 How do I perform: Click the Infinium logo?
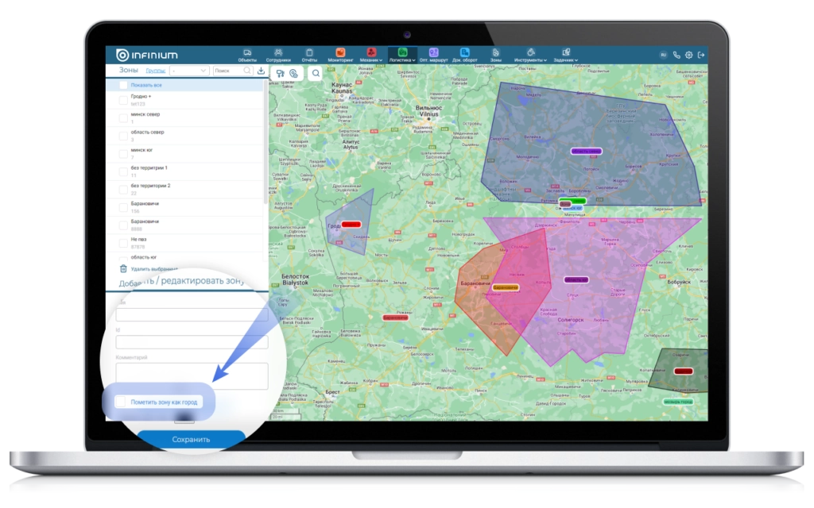pyautogui.click(x=147, y=55)
